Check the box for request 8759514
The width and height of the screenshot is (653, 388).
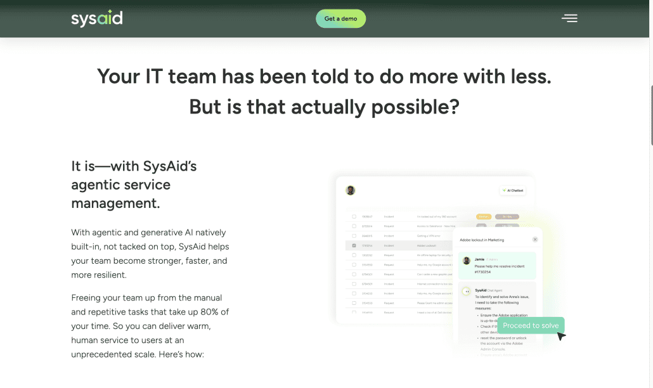354,226
